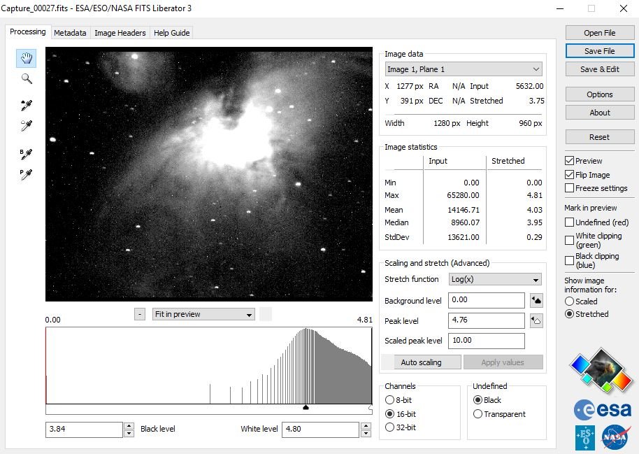This screenshot has width=639, height=454.
Task: Set Undefined to Transparent
Action: pyautogui.click(x=478, y=414)
